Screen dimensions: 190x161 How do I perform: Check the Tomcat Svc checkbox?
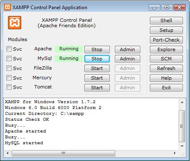[9, 87]
